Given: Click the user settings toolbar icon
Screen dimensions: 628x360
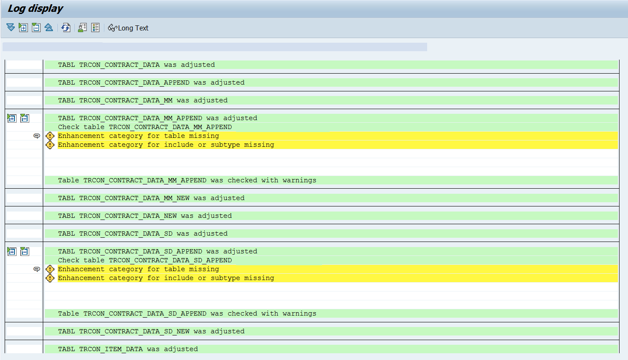Looking at the screenshot, I should pyautogui.click(x=83, y=28).
